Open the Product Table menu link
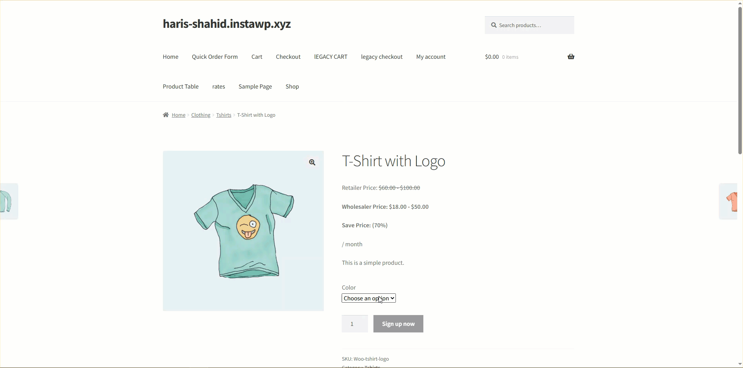 tap(181, 87)
